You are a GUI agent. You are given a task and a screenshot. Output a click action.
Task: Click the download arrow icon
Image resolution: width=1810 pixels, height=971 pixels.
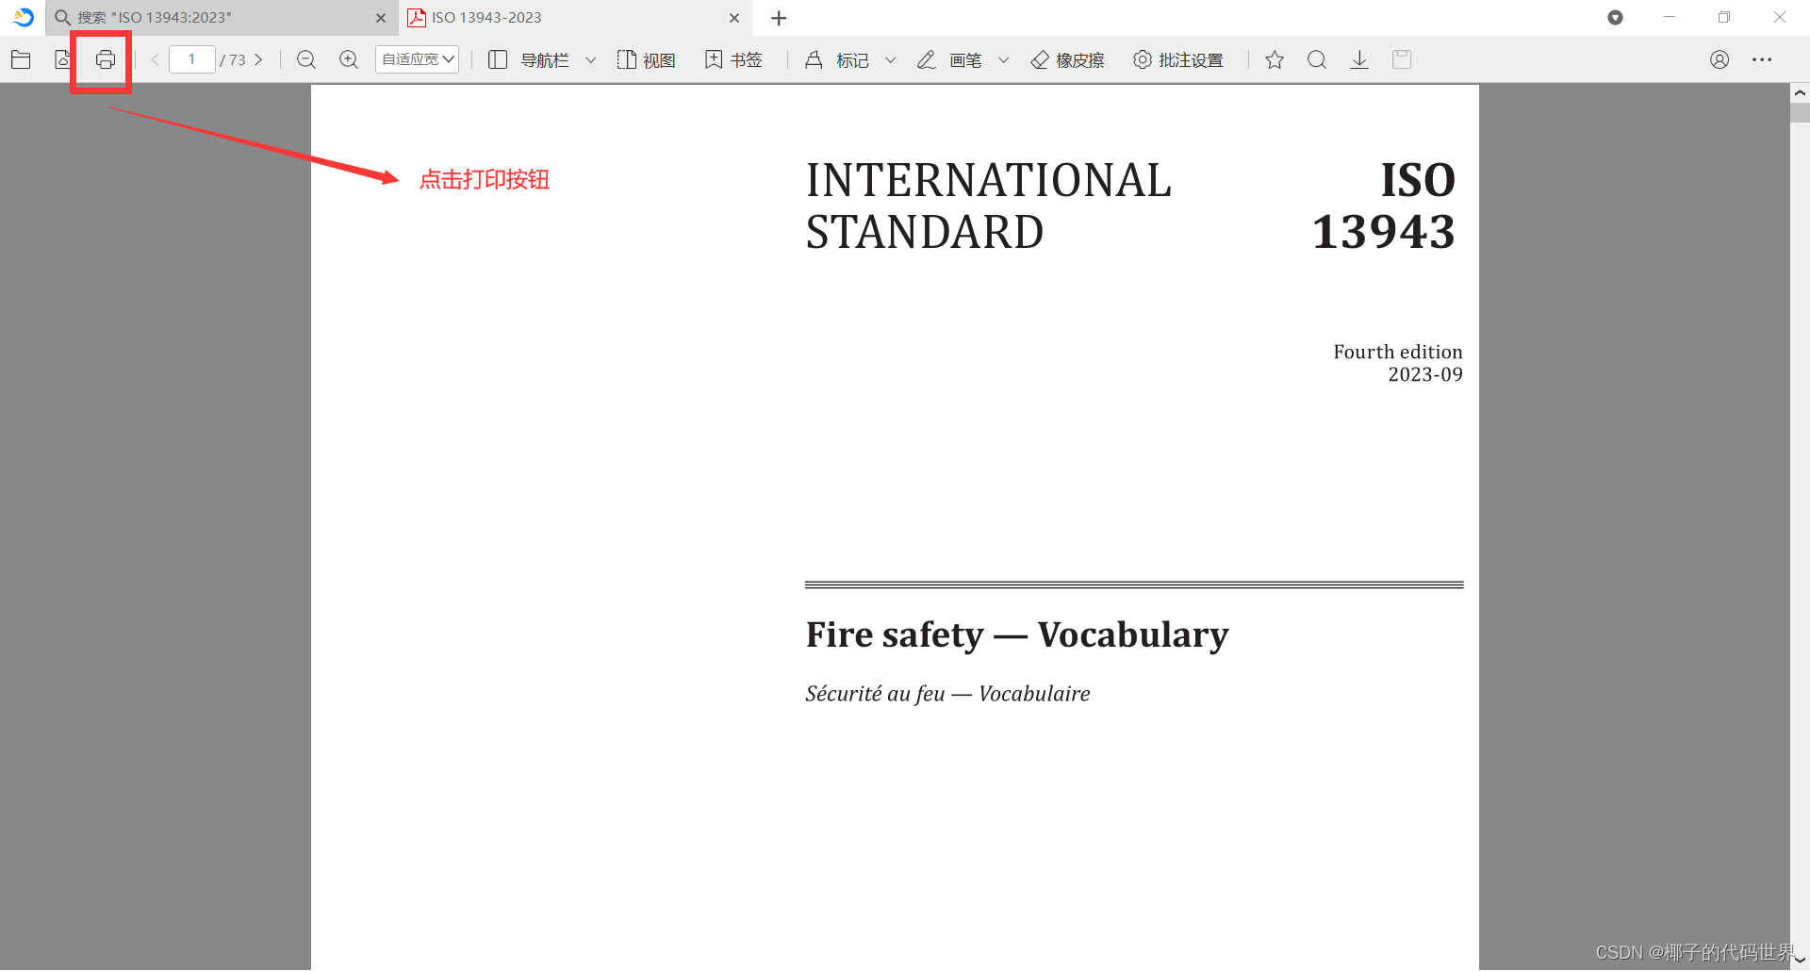coord(1359,59)
